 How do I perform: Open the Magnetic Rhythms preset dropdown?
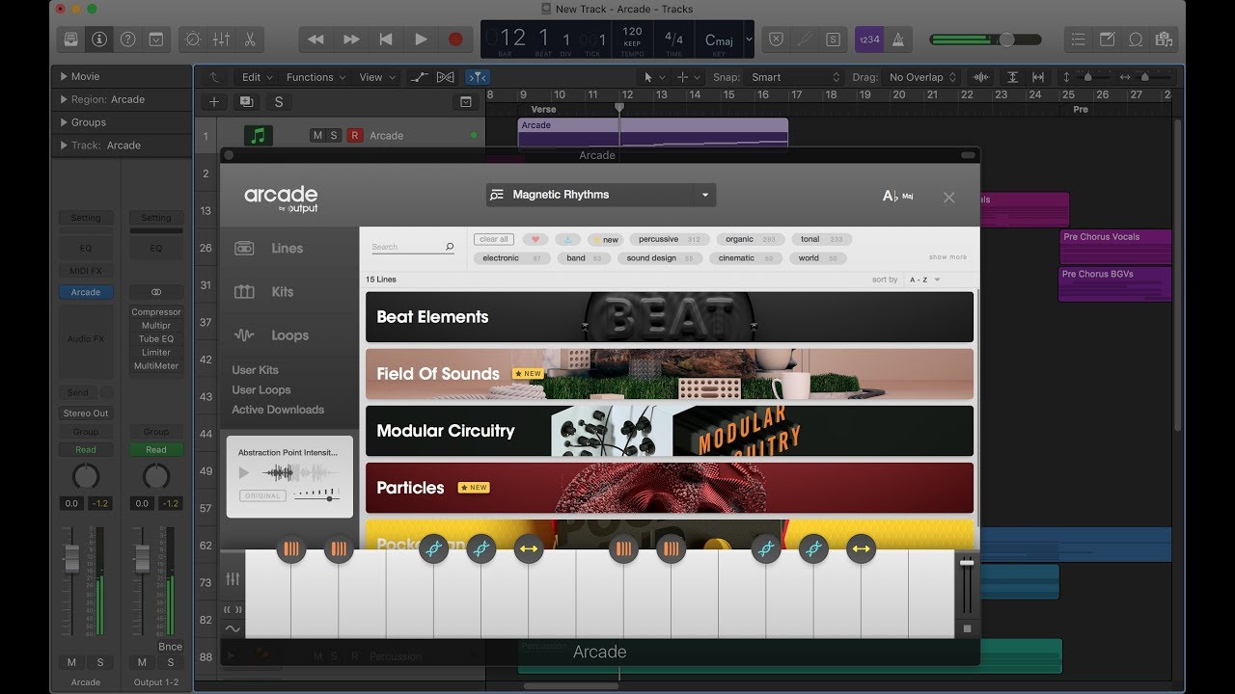click(601, 195)
